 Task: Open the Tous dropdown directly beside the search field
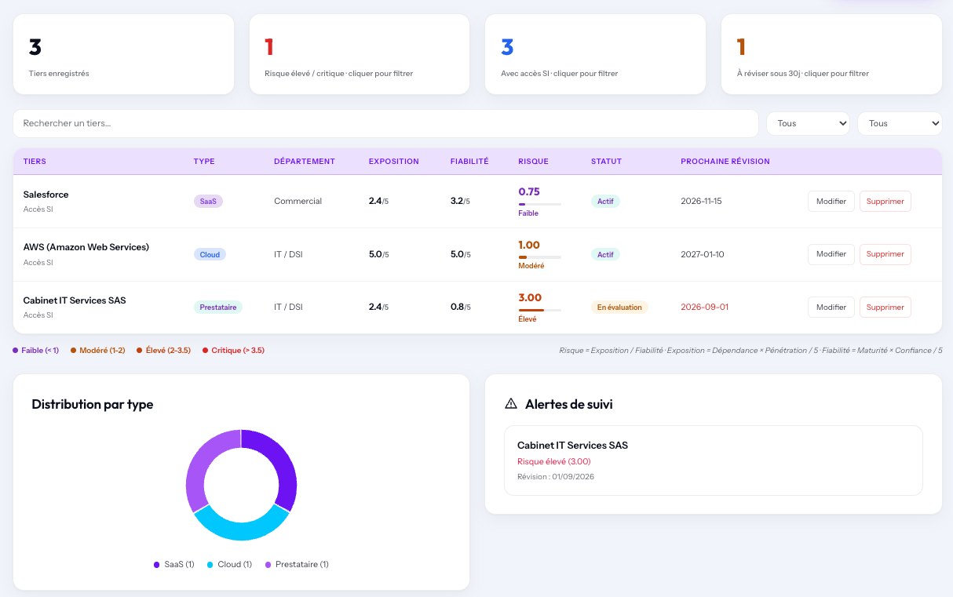[x=808, y=123]
